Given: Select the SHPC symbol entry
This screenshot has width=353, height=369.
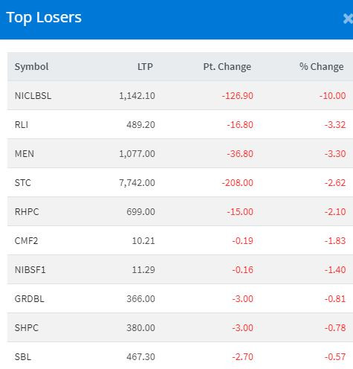Looking at the screenshot, I should coord(27,328).
